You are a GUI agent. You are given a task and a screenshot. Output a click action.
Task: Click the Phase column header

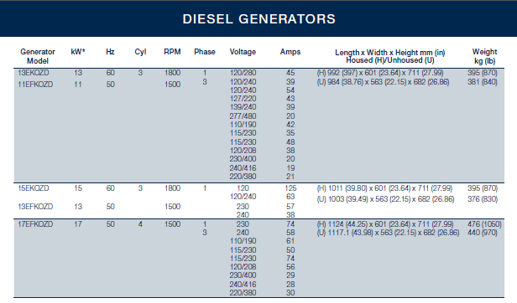(205, 52)
